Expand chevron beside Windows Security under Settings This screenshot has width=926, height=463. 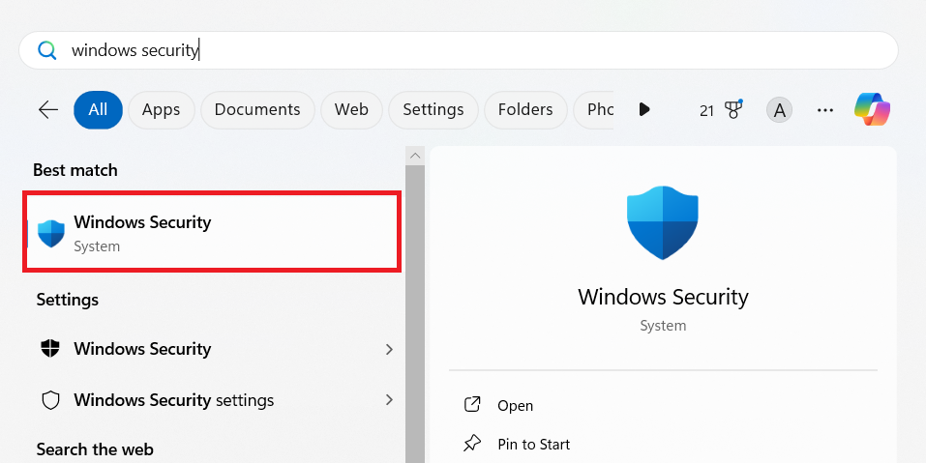point(389,349)
